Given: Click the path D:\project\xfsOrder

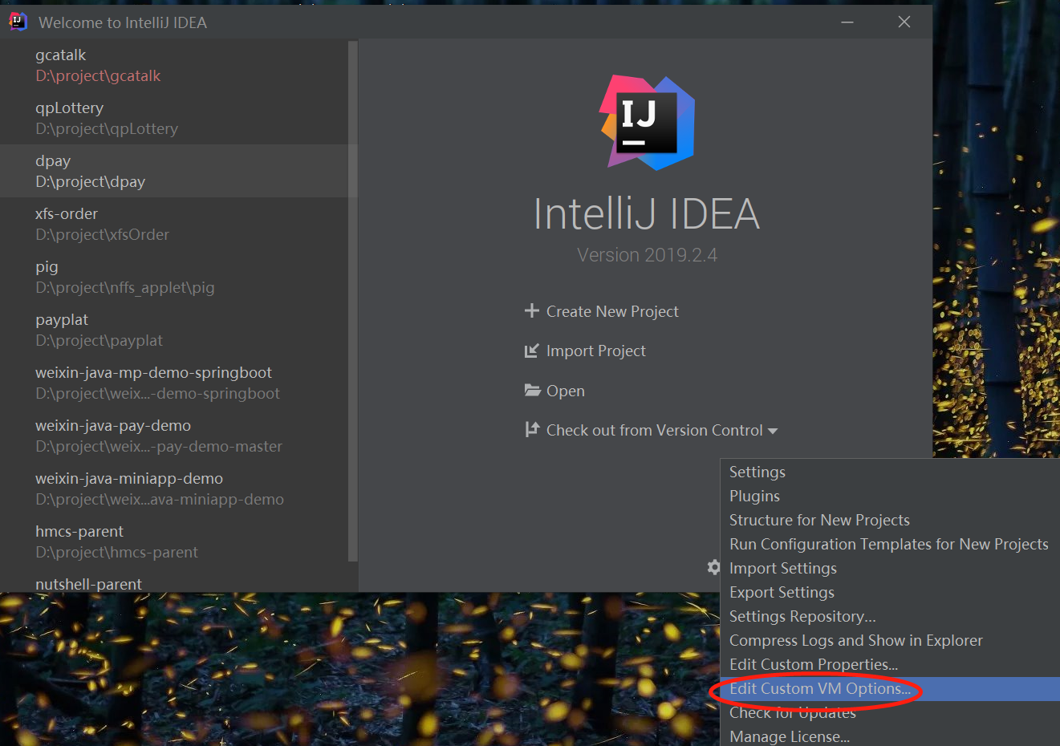Looking at the screenshot, I should (x=102, y=235).
